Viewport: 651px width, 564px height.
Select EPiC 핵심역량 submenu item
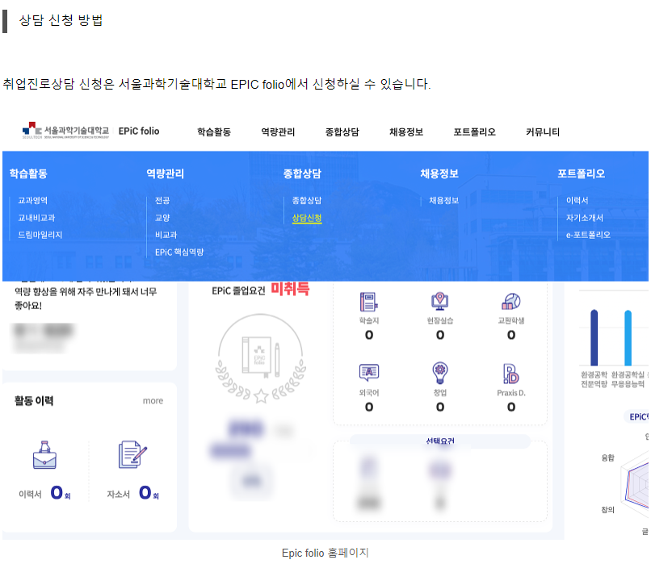tap(179, 252)
